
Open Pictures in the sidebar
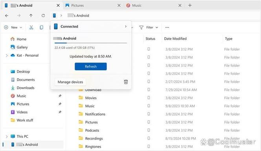point(20,104)
